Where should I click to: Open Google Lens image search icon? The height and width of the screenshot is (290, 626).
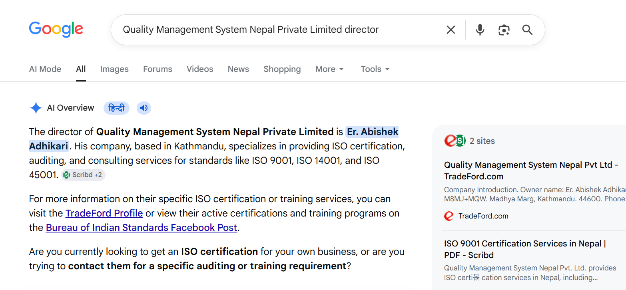(504, 30)
